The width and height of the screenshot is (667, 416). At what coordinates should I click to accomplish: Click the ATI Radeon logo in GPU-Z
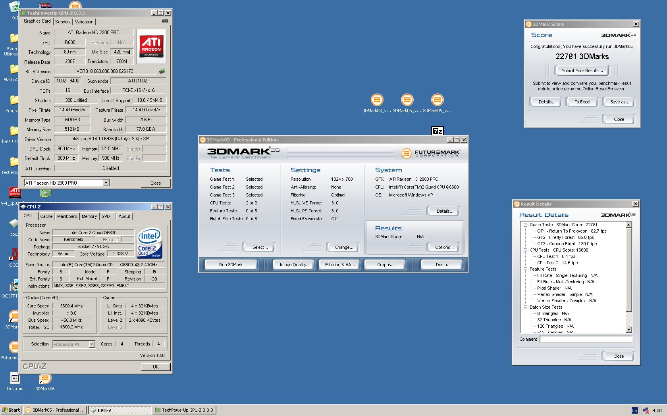coord(151,46)
